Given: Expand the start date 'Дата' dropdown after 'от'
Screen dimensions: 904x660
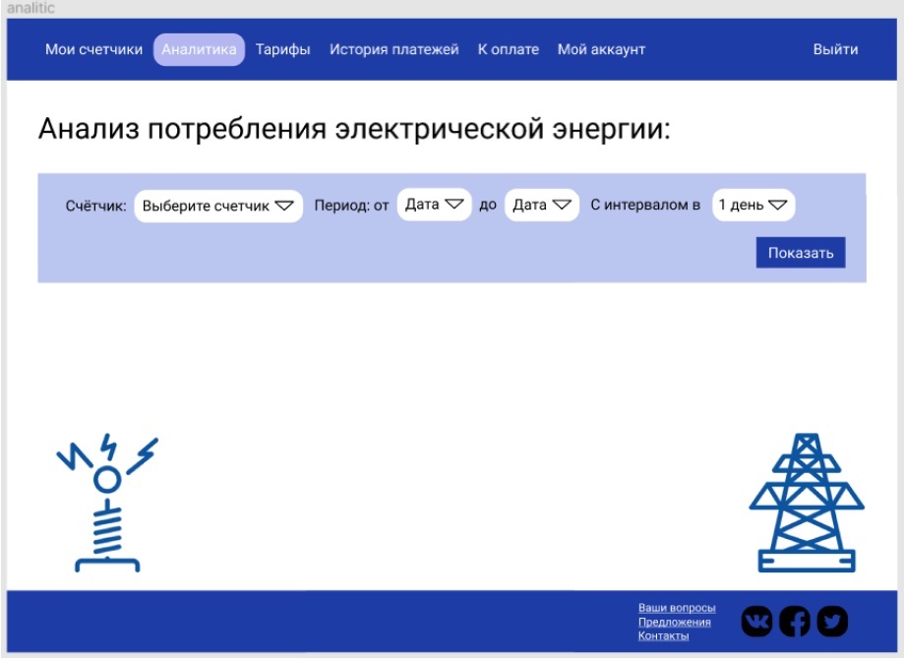Looking at the screenshot, I should pyautogui.click(x=434, y=205).
